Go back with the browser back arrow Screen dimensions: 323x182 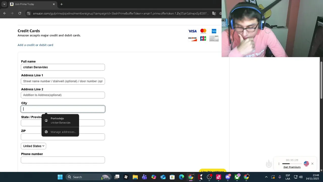5,13
